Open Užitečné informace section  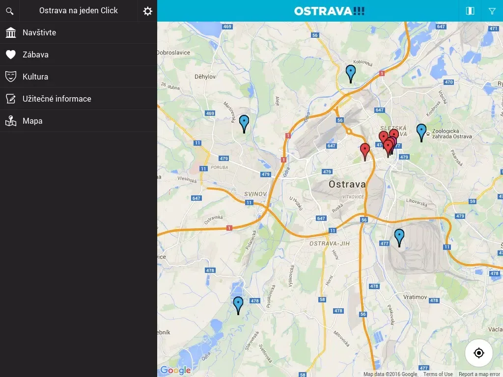(79, 99)
